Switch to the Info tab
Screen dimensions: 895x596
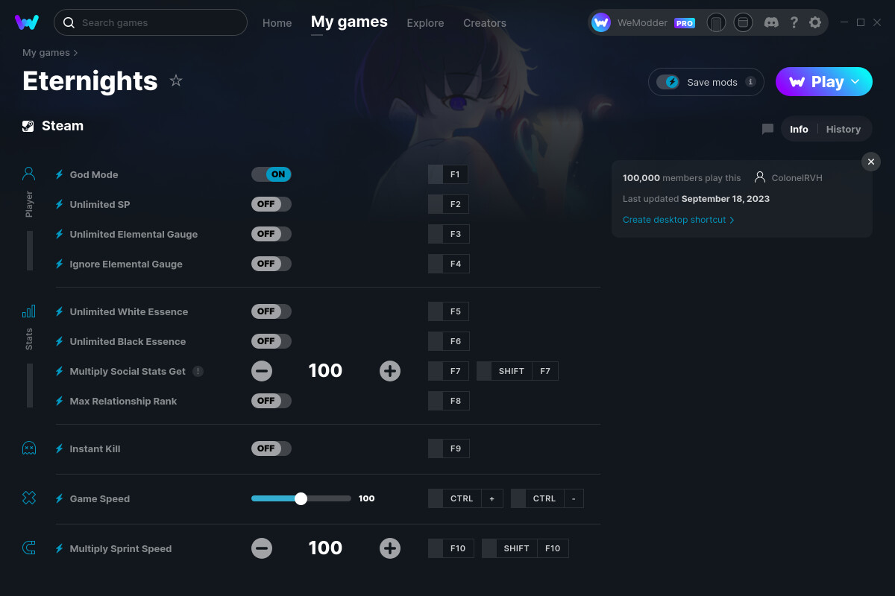(799, 129)
